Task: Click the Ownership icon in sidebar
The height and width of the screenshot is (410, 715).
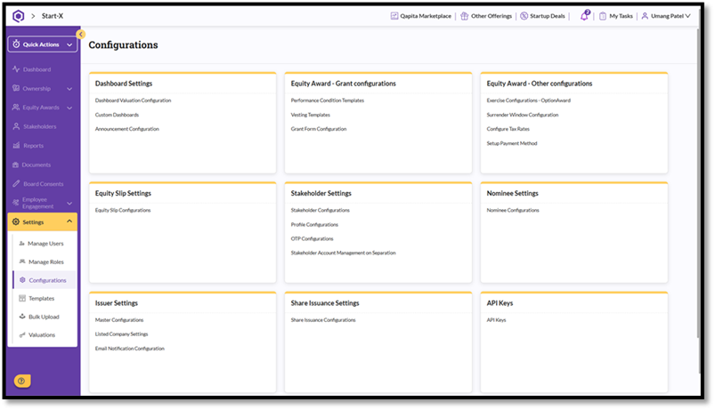Action: [16, 88]
